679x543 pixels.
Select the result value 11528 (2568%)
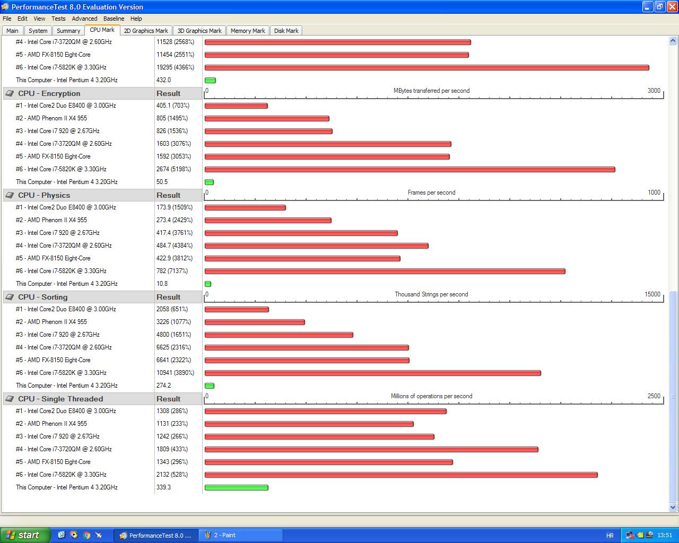(x=176, y=42)
